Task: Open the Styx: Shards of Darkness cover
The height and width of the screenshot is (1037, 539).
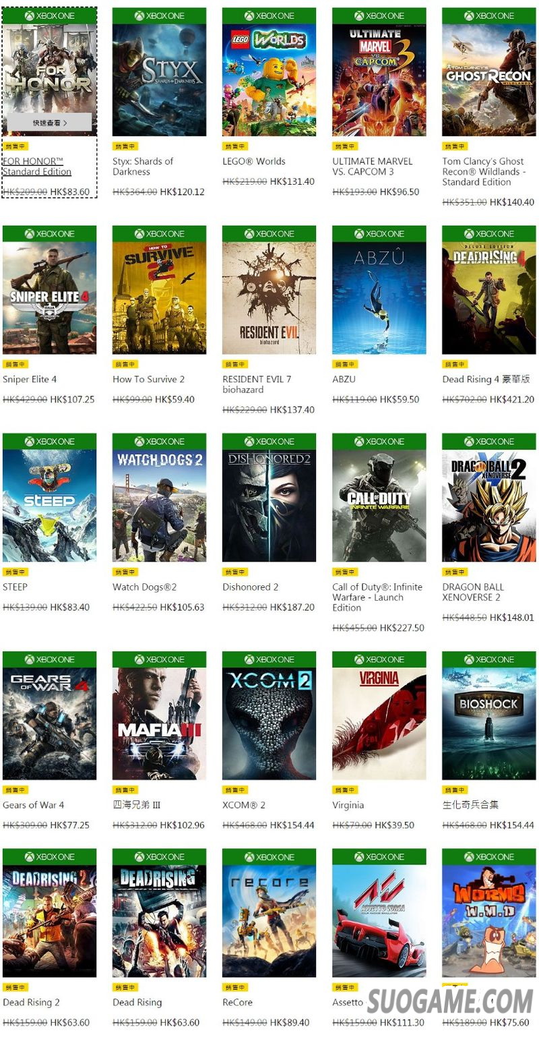Action: click(x=159, y=80)
